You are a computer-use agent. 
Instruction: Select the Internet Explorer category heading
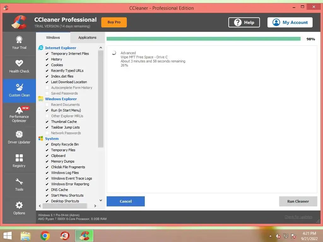(x=61, y=48)
